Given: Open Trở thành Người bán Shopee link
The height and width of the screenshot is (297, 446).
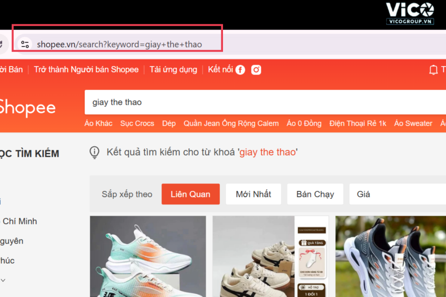Looking at the screenshot, I should (x=86, y=70).
